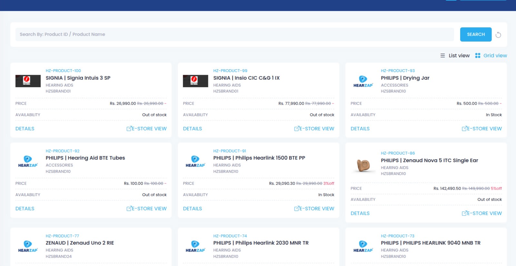
Task: Click Hearzap logo of Philips Hearlink 2030 MNR TR
Action: [195, 246]
